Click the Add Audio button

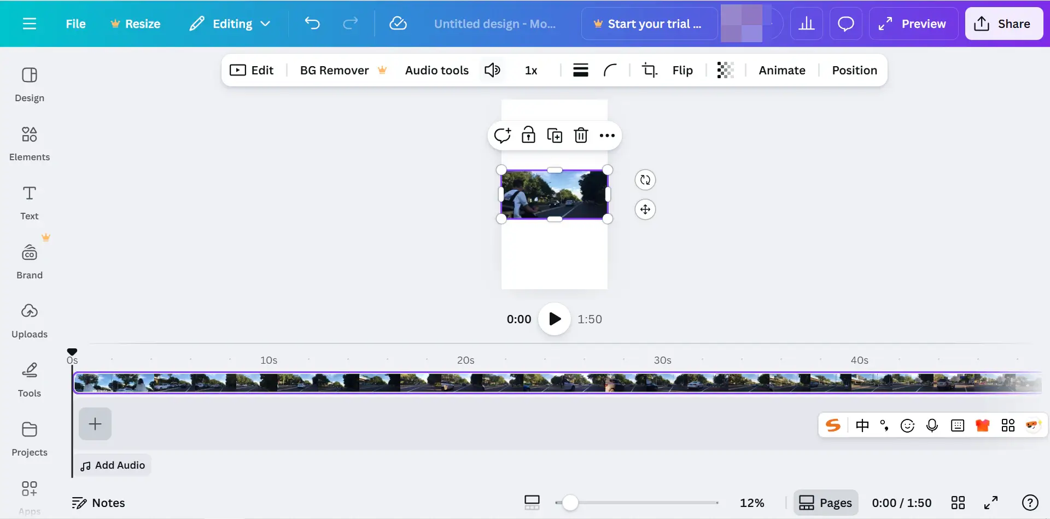(113, 465)
